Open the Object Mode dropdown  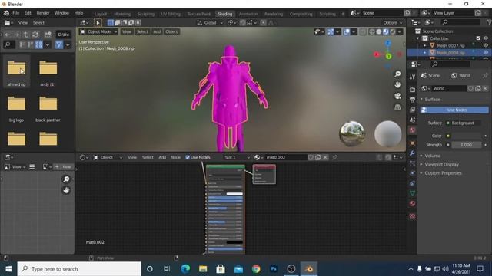[98, 31]
